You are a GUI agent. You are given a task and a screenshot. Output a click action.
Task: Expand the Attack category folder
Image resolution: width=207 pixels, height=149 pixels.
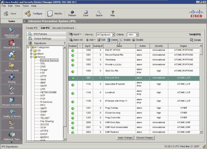tap(31, 54)
